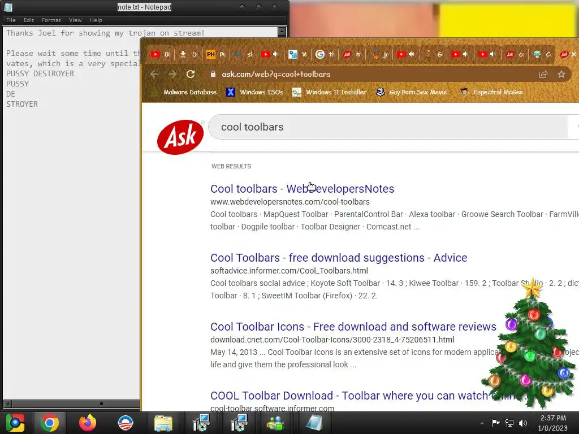Switch to the gear-icon tab labeled W
579x434 pixels.
tap(297, 54)
